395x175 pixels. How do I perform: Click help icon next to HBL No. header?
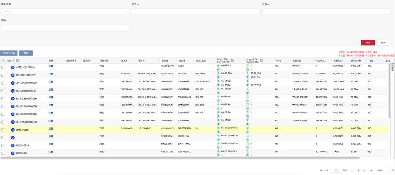18,61
